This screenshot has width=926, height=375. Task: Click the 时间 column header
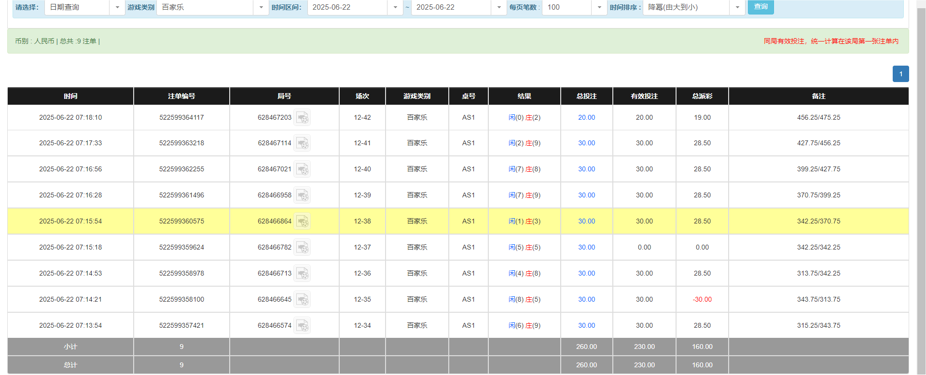pos(70,96)
